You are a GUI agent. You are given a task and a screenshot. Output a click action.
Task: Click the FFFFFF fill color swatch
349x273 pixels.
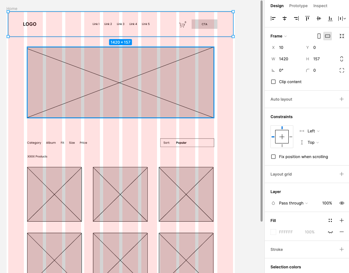tap(273, 232)
